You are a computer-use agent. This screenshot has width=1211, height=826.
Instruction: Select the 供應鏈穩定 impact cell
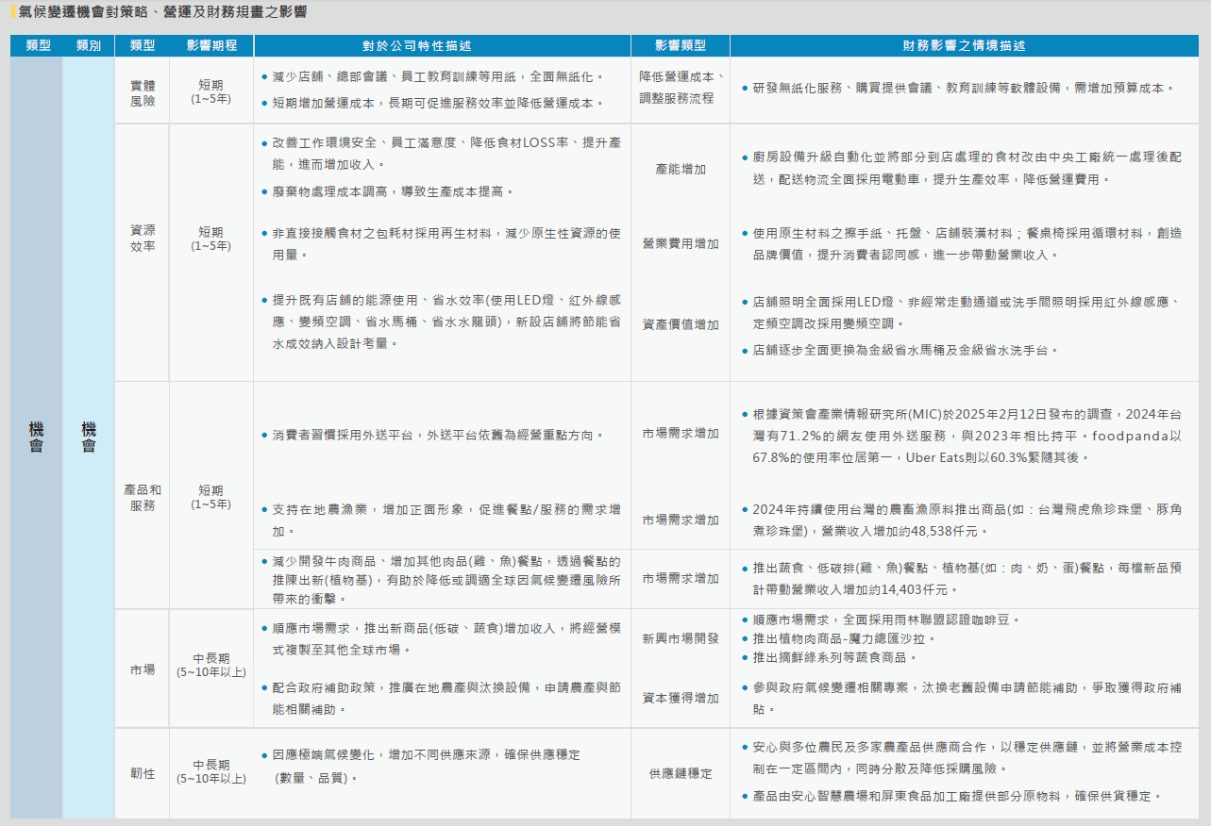[x=680, y=773]
